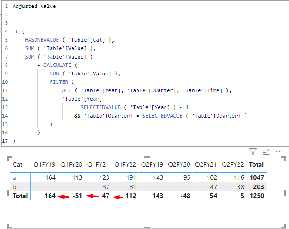Click the FILTER function on line 10
This screenshot has width=289, height=229.
point(59,82)
